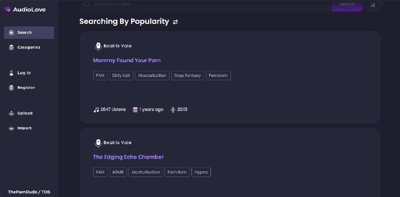Select the Search sidebar item

pyautogui.click(x=29, y=32)
